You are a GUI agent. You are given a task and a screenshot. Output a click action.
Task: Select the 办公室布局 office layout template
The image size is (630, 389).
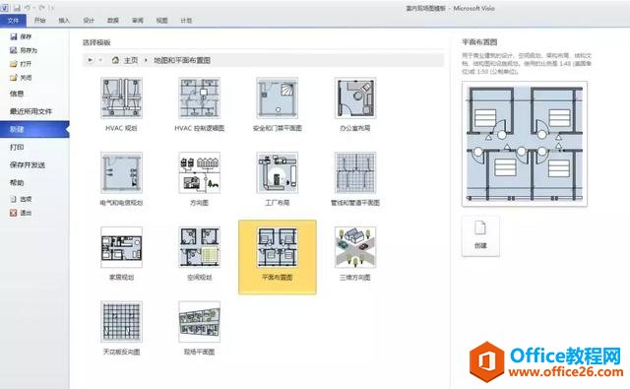pyautogui.click(x=355, y=104)
